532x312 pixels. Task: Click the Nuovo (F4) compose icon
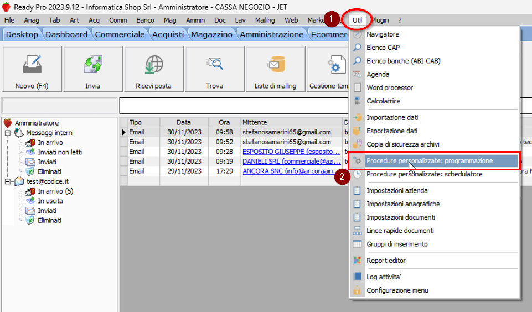tap(32, 64)
